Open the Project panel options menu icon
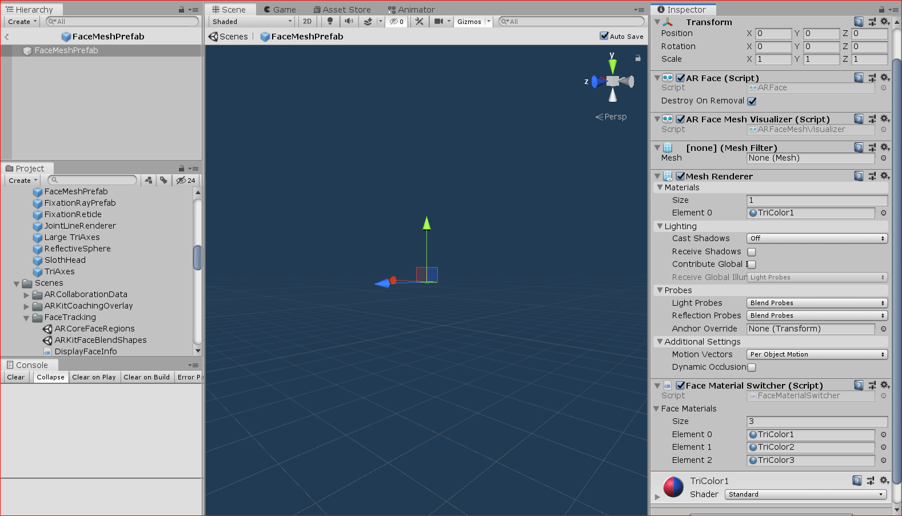 point(193,169)
